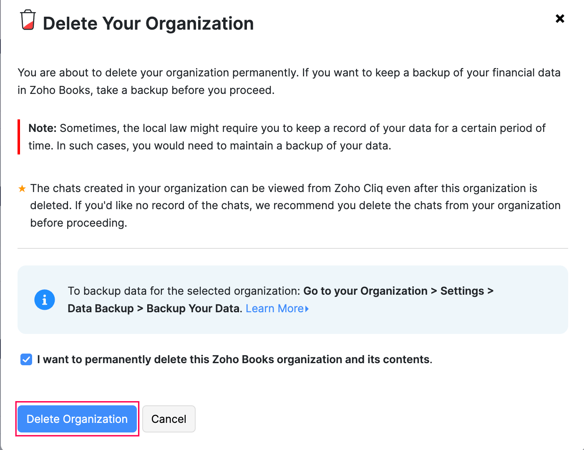Open the Learn More link
Viewport: 584px width, 450px height.
274,308
